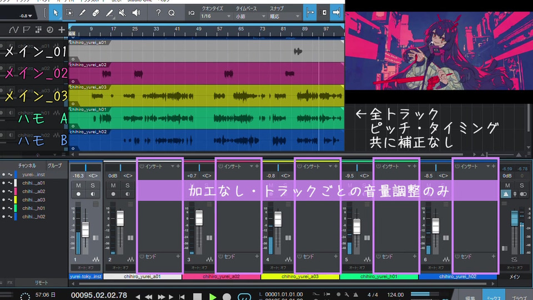The image size is (533, 300).
Task: Add insert effect on chihiro_yurei_a01 channel
Action: click(x=178, y=166)
